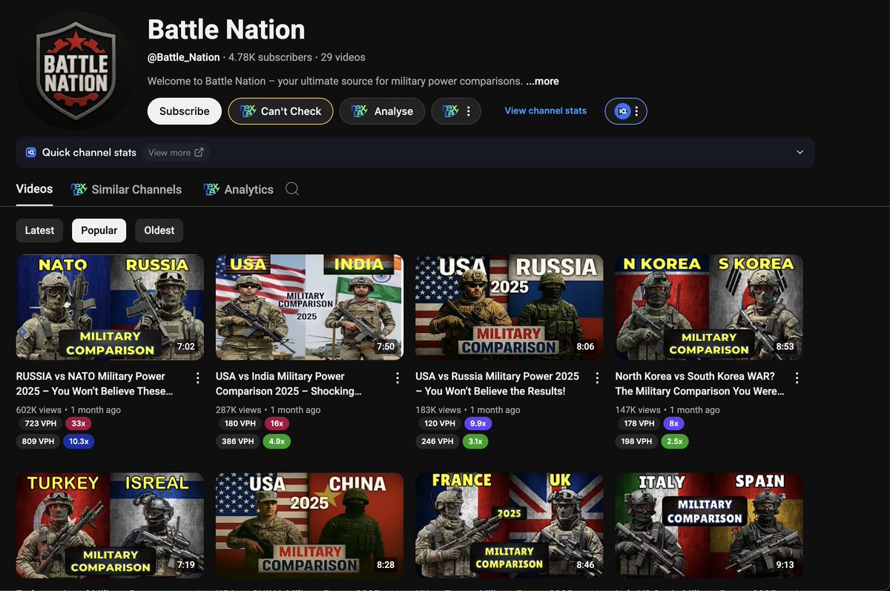This screenshot has width=890, height=591.
Task: Open the USA vs INDIA video thumbnail
Action: tap(309, 307)
